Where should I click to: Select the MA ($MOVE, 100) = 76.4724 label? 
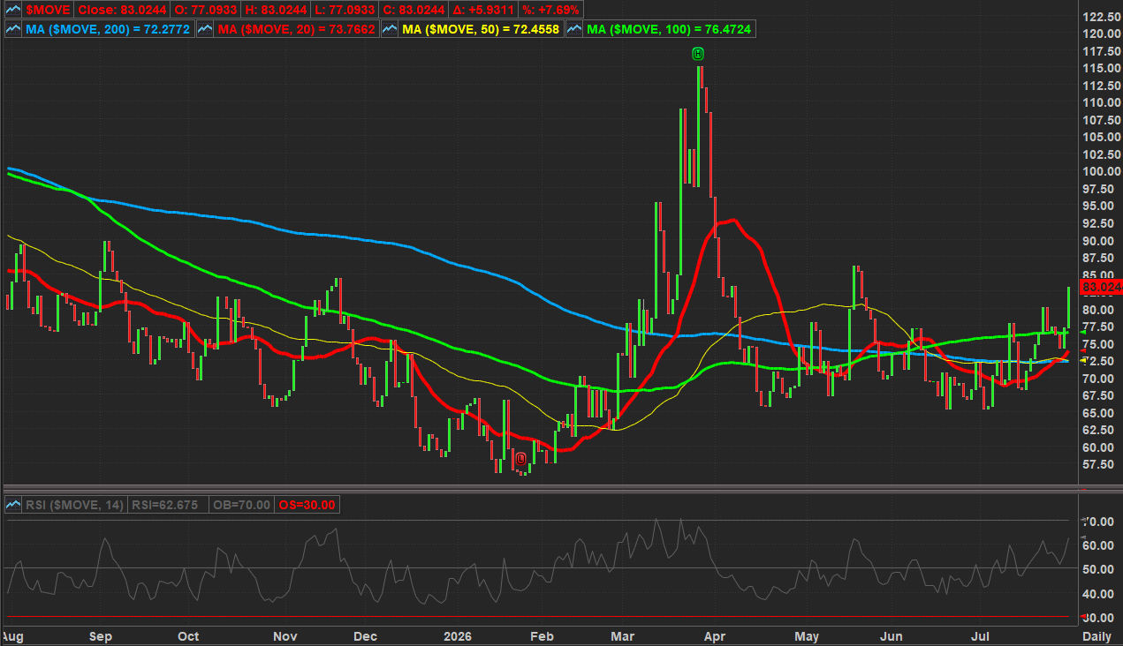671,29
